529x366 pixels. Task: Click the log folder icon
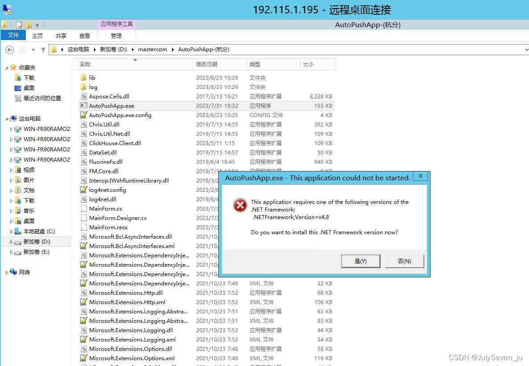pyautogui.click(x=84, y=87)
